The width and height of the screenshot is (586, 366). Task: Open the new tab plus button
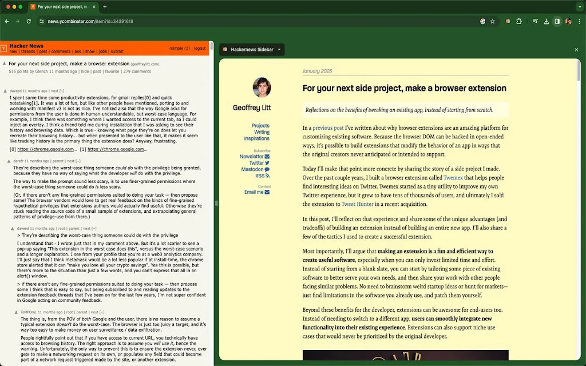[105, 7]
